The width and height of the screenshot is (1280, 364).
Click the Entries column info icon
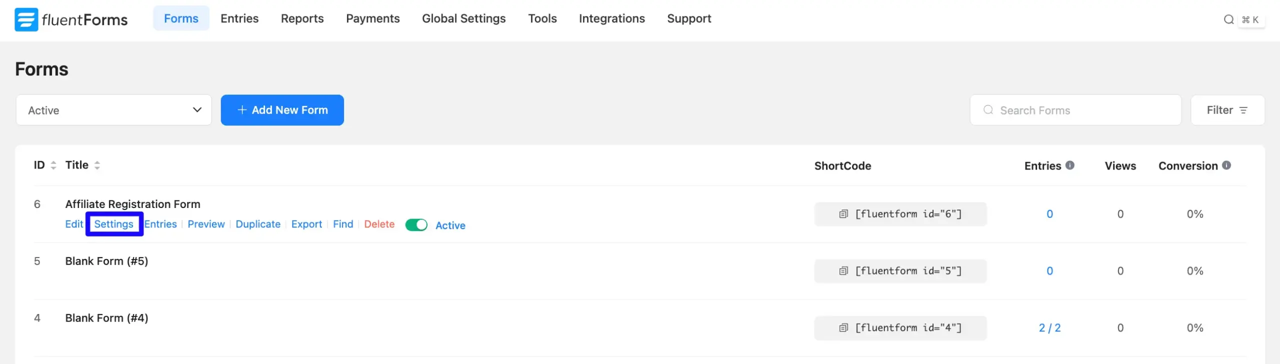(x=1069, y=165)
